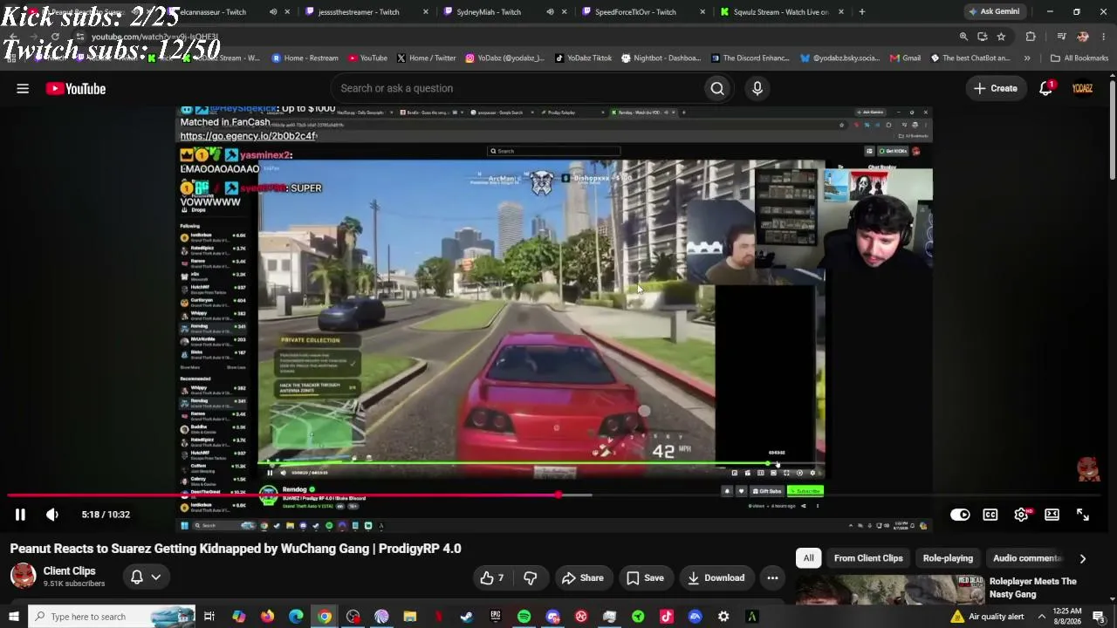Toggle closed captions on the video
Screen dimensions: 1117x628
990,515
